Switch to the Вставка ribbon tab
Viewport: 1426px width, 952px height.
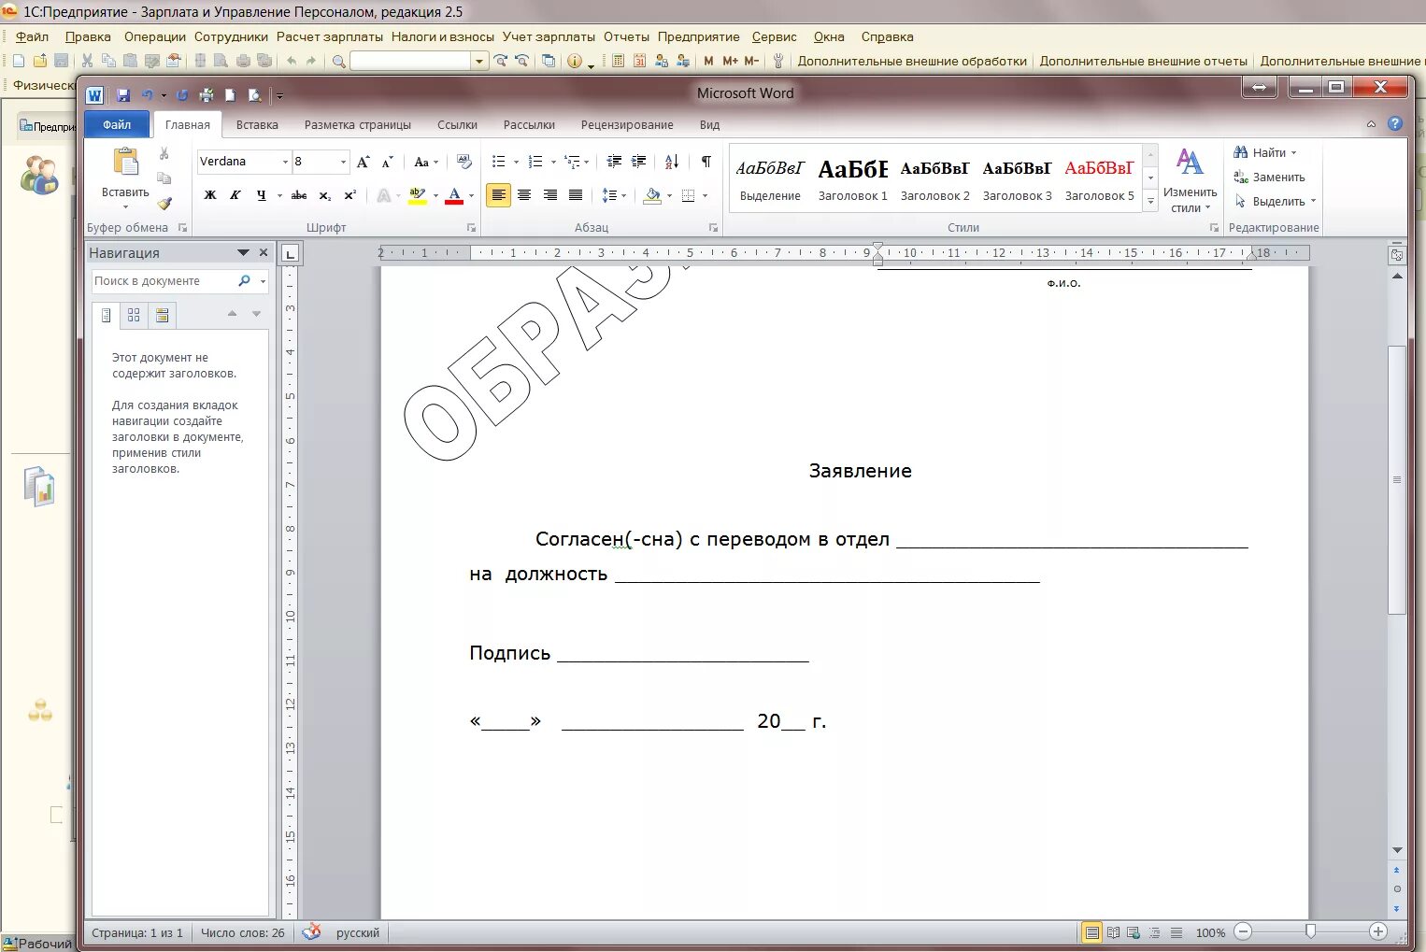click(x=257, y=124)
